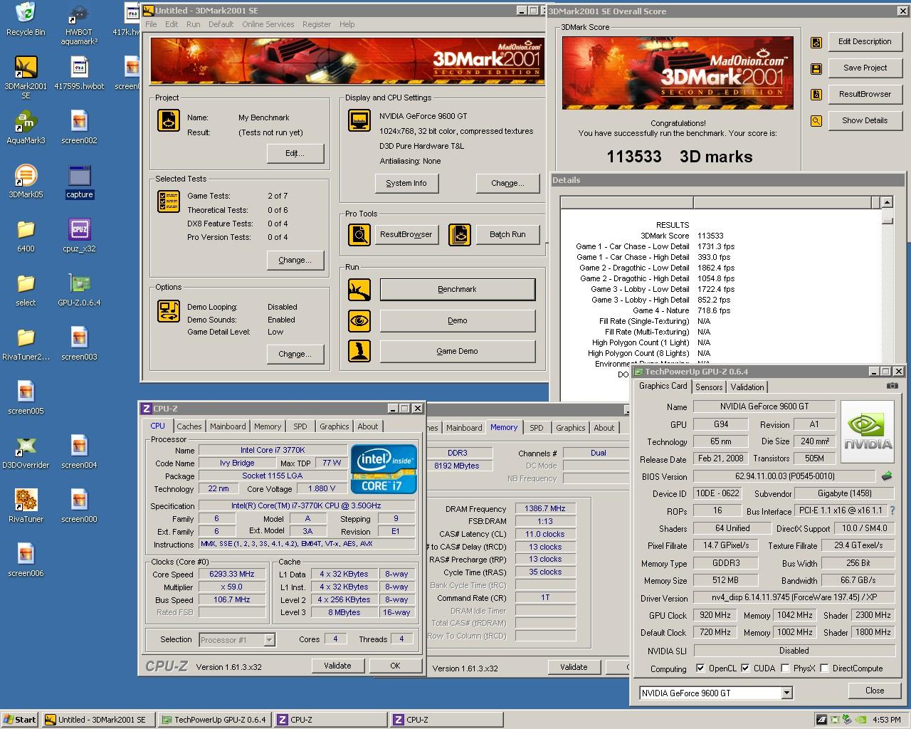Click the System Info button

pos(406,183)
